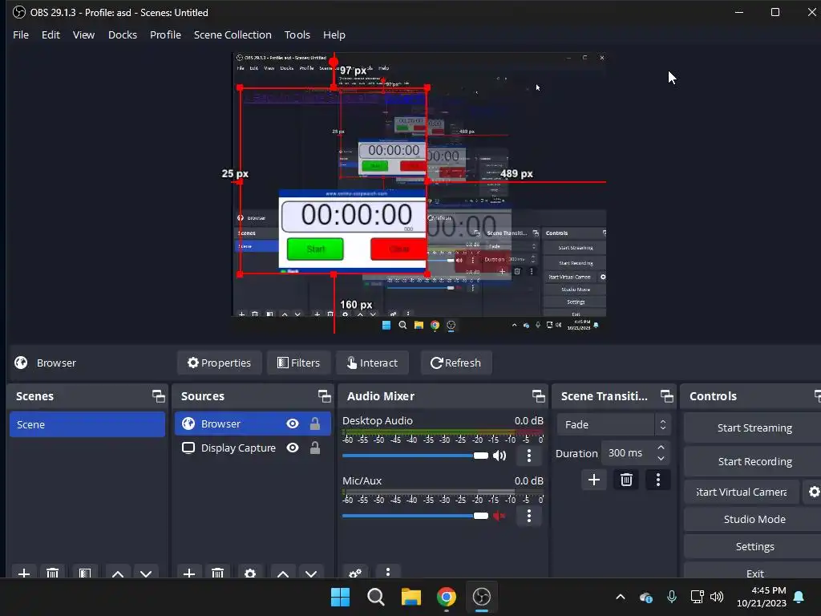Viewport: 821px width, 616px height.
Task: Float the Scene Transitions dock panel
Action: click(666, 396)
